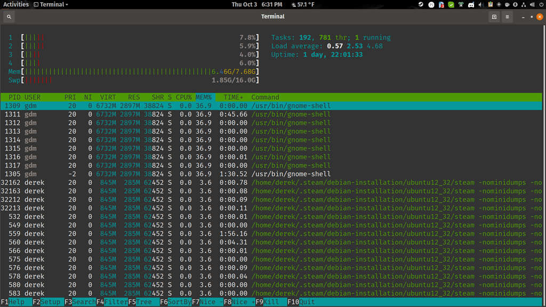546x307 pixels.
Task: Sort by the TIME+ column header
Action: tap(233, 97)
